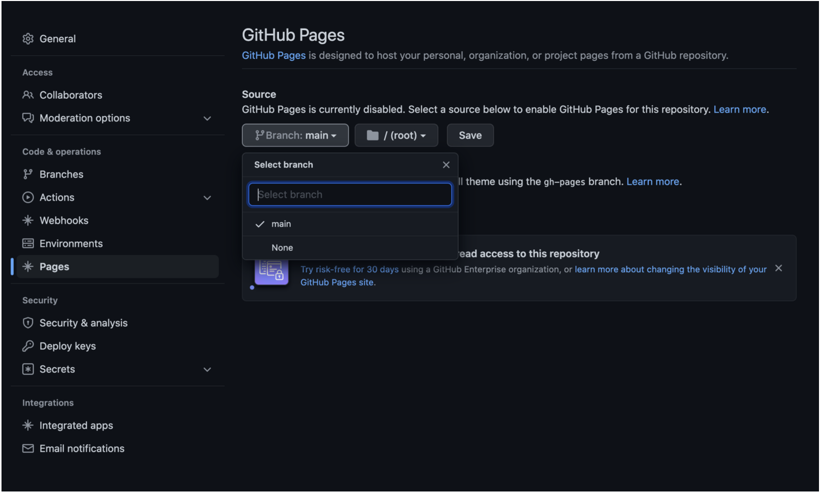Open the Pages settings item
This screenshot has width=822, height=494.
(x=54, y=267)
